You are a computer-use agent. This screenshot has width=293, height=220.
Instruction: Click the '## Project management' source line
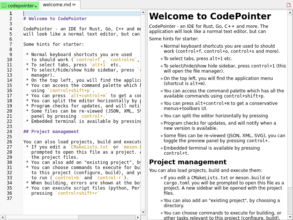point(51,132)
